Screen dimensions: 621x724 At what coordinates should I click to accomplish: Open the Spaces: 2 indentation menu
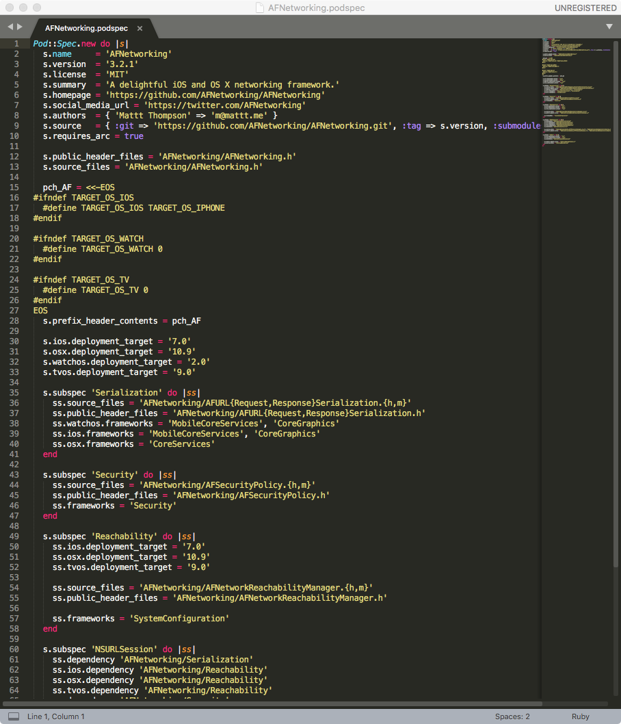[512, 716]
